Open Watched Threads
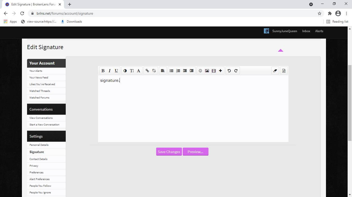Screen dimensions: 352x197 pos(46,91)
